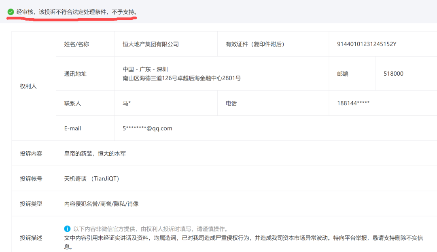Image resolution: width=437 pixels, height=252 pixels.
Task: Select account name 天机奇谈（TianJiQT）
Action: [x=92, y=178]
